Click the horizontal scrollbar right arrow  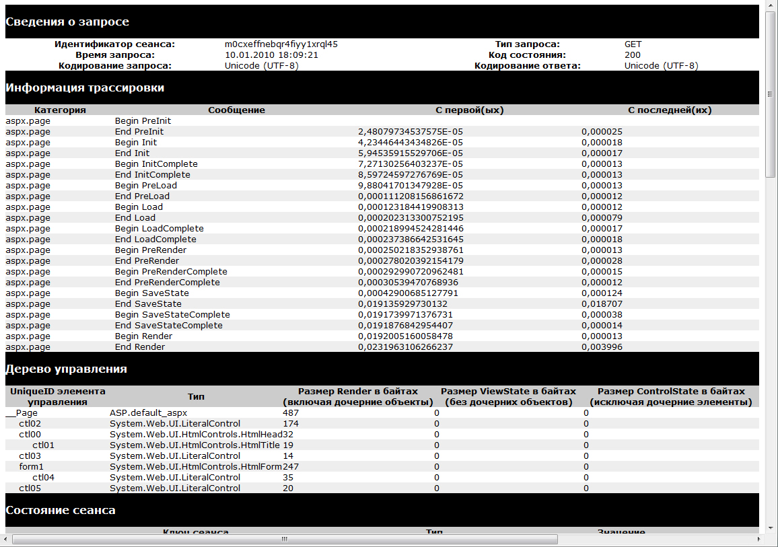[758, 539]
